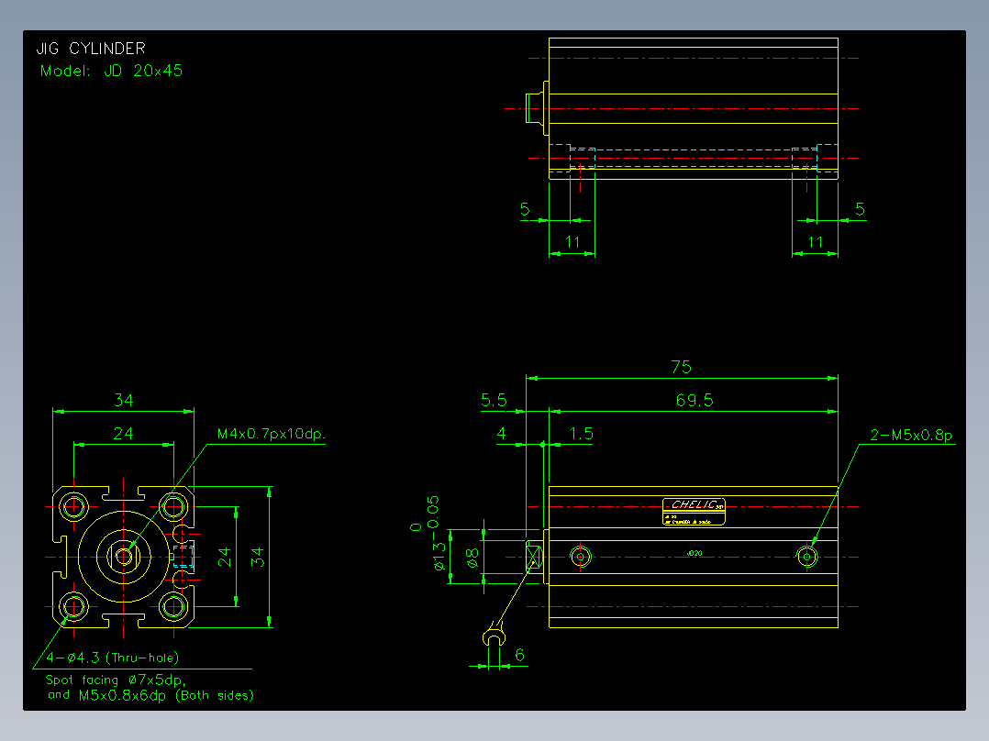Select the top-left mounting hole in front view

click(73, 506)
